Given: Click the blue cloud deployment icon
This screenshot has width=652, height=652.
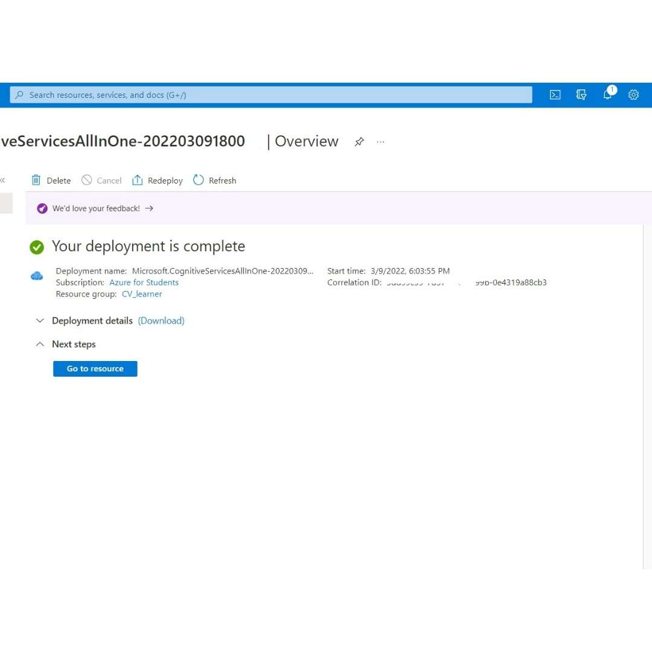Looking at the screenshot, I should point(37,276).
